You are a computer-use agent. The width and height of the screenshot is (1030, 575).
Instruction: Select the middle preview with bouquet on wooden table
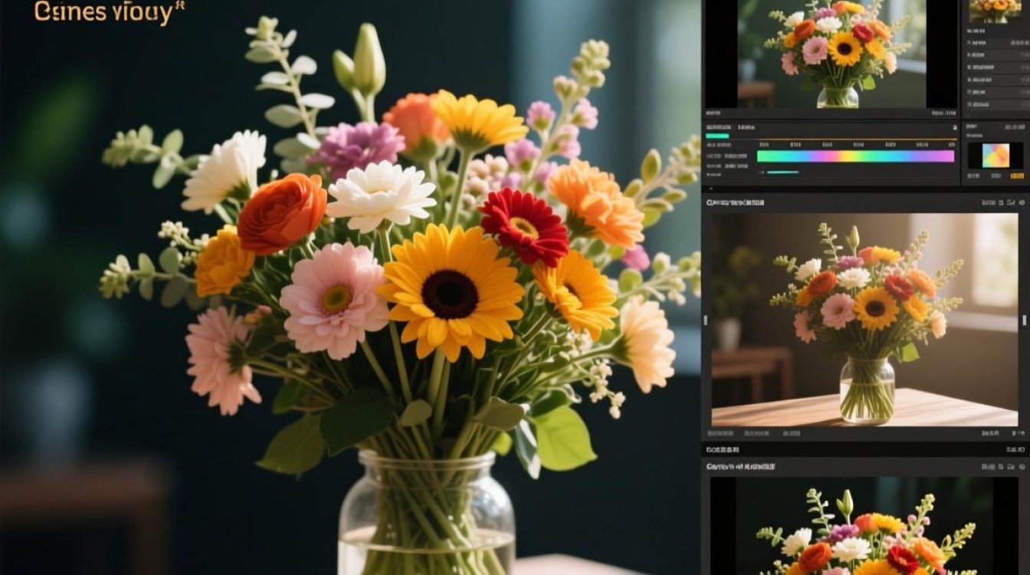[864, 320]
